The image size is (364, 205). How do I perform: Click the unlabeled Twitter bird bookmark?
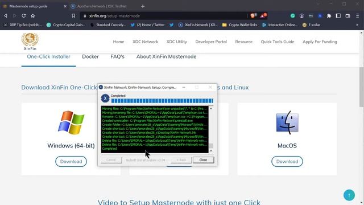pos(171,25)
